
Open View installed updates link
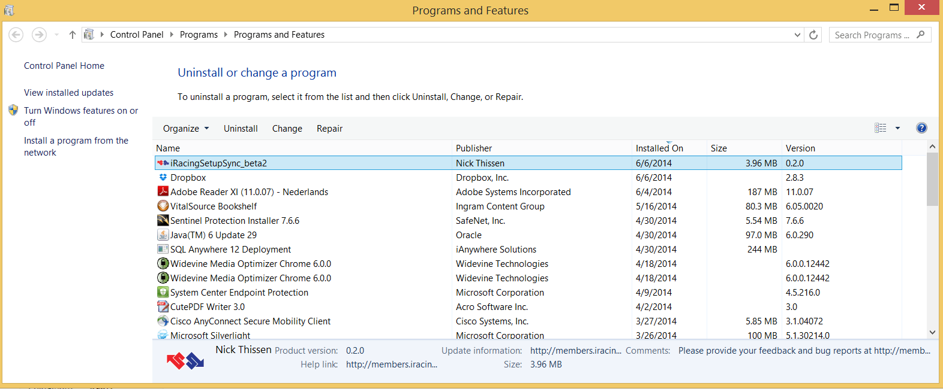tap(68, 93)
